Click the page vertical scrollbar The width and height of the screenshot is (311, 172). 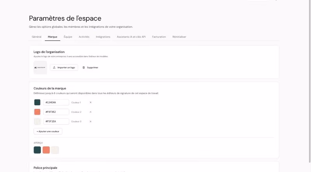pos(309,81)
